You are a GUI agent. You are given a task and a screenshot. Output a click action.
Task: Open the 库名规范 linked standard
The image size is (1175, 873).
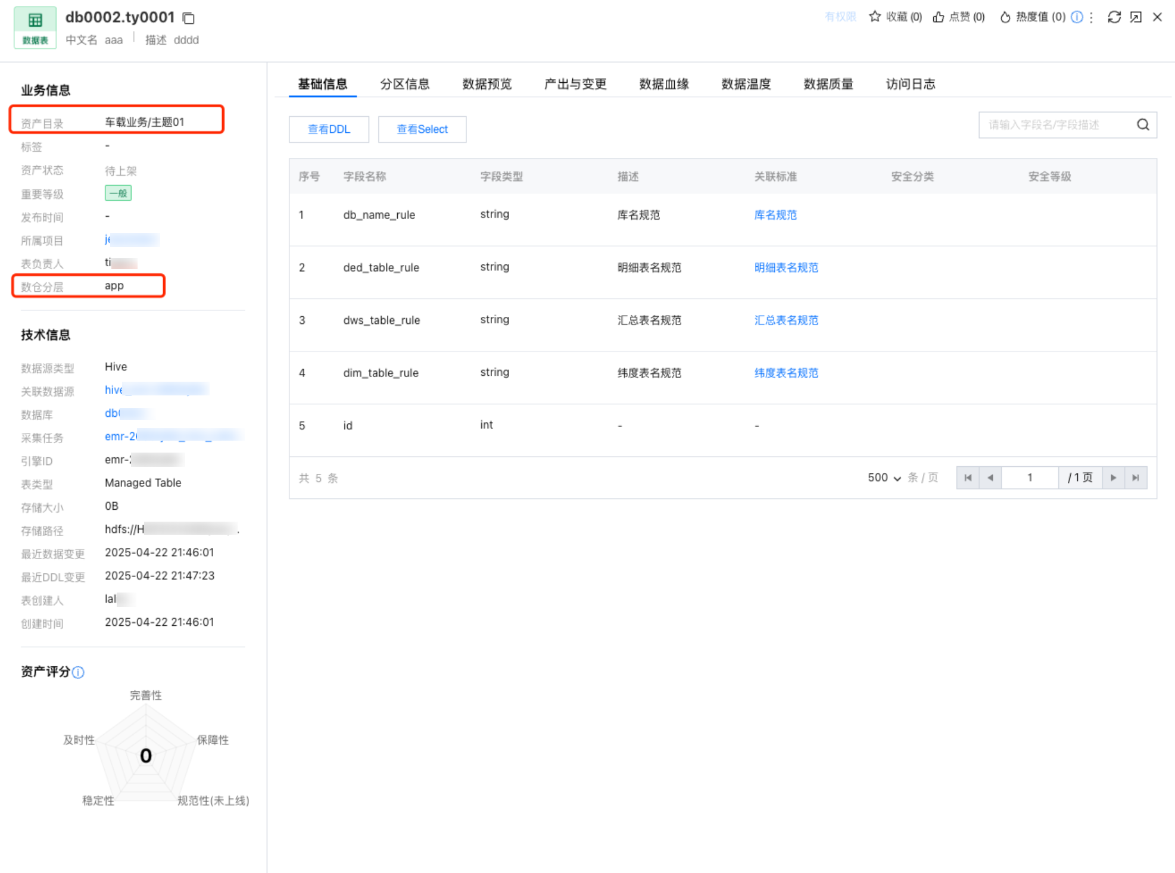(775, 215)
